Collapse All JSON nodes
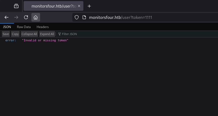Screen dimensions: 218x116 tap(29, 34)
